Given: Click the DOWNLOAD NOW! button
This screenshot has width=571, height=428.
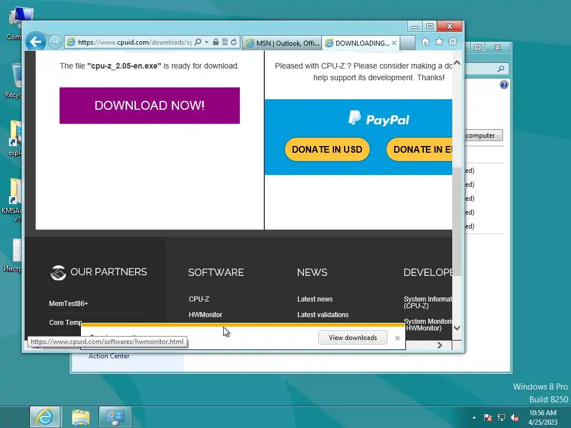Looking at the screenshot, I should [149, 105].
